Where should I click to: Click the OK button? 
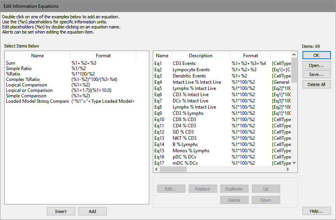[x=316, y=56]
